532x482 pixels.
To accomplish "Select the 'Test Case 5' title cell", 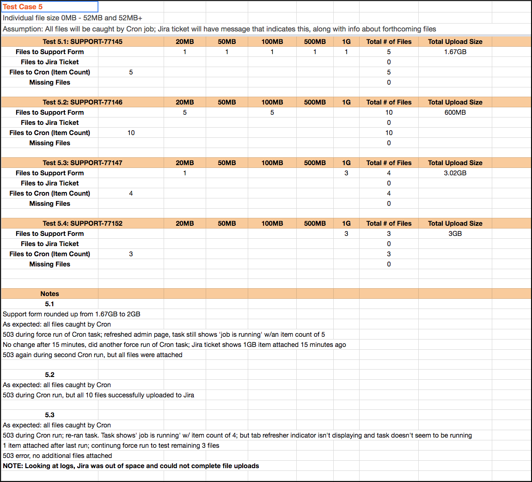I will pos(49,7).
